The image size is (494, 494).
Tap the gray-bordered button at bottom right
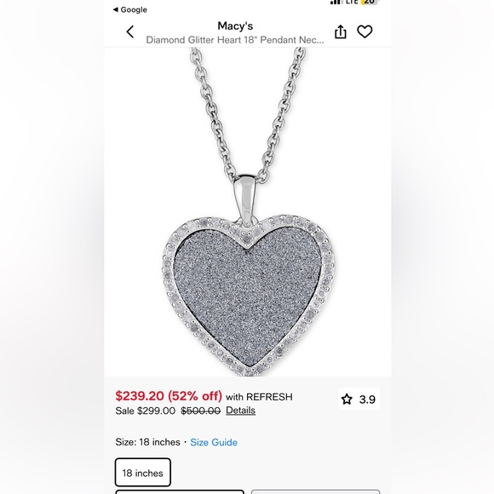point(316,491)
